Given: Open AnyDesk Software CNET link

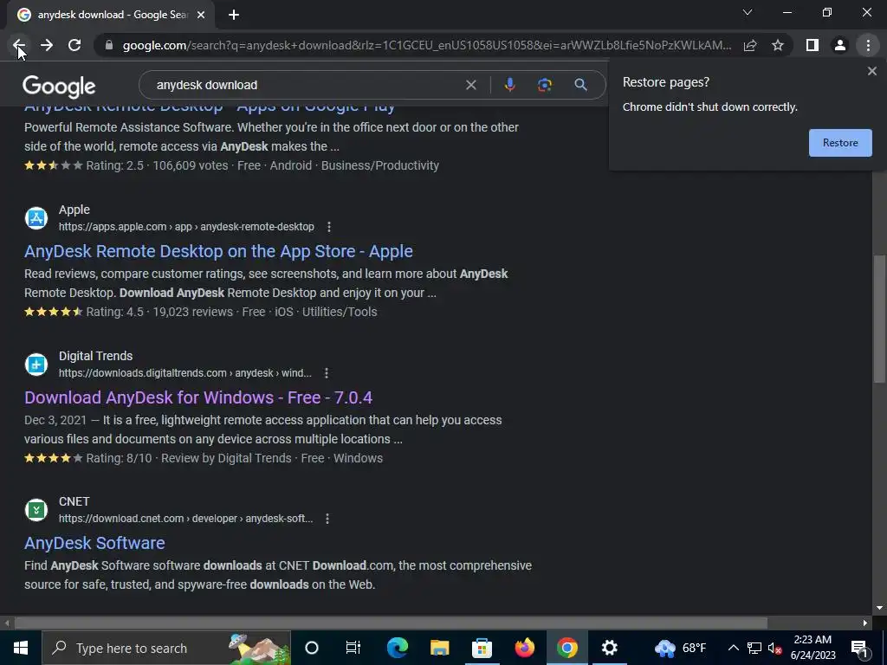Looking at the screenshot, I should [x=94, y=543].
